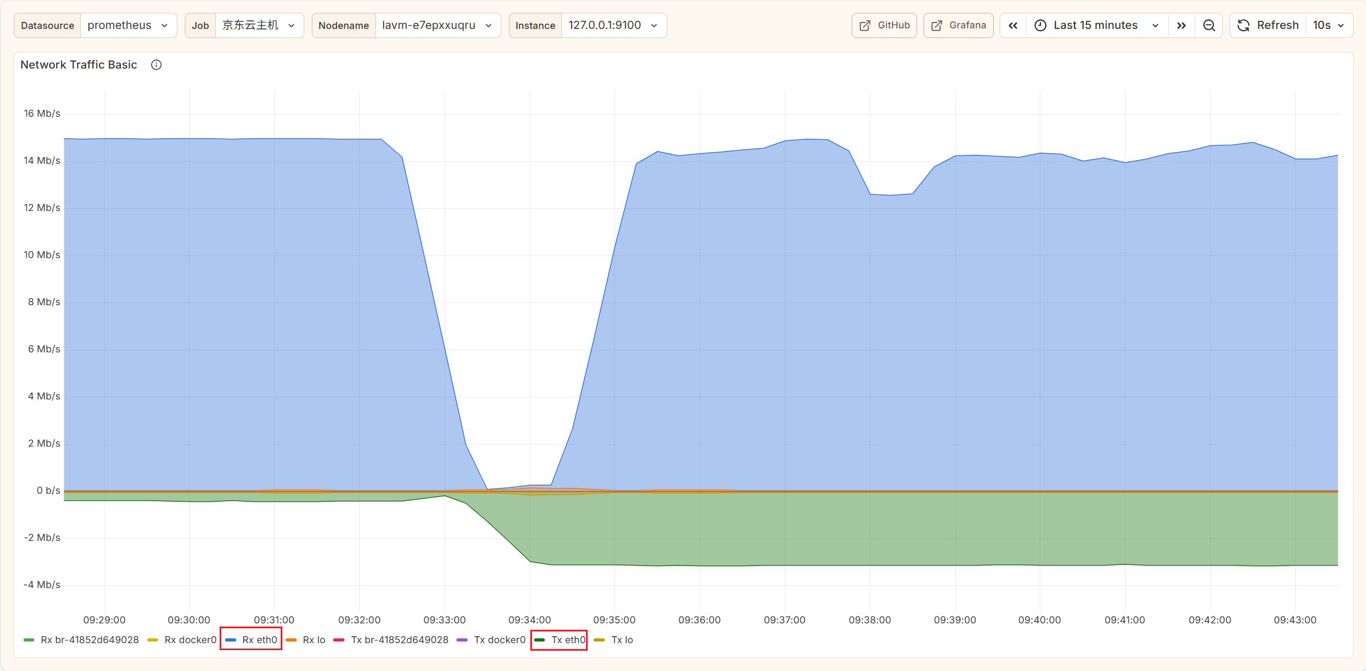Zoom out the time range
Viewport: 1366px width, 671px height.
pos(1209,26)
